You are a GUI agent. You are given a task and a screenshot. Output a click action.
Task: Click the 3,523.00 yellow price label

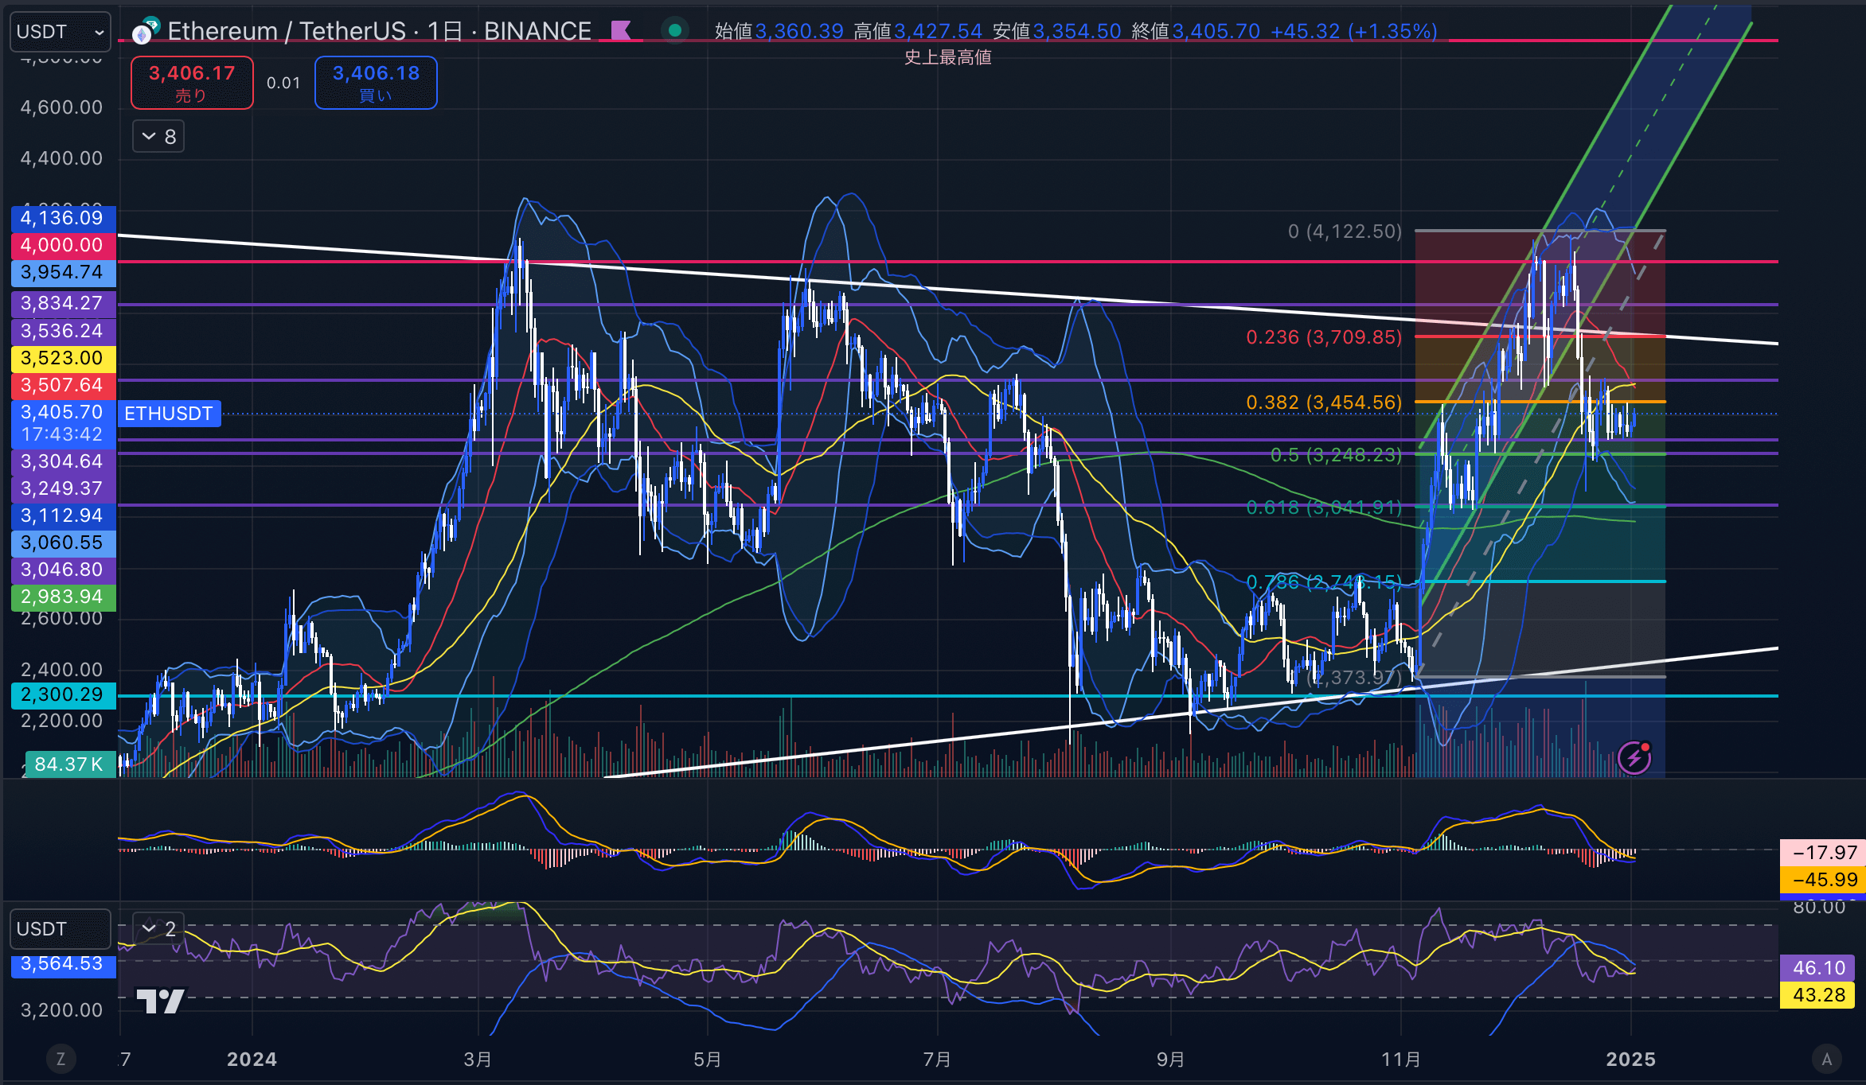pyautogui.click(x=63, y=358)
